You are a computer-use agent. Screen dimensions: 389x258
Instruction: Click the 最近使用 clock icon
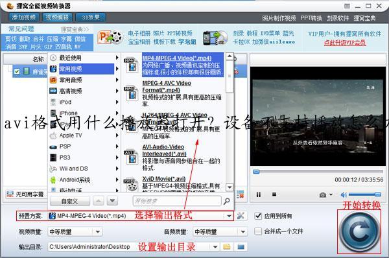[x=53, y=58]
